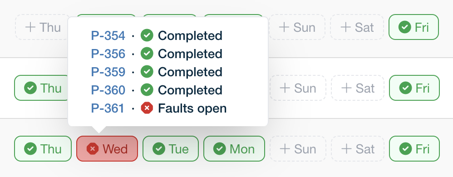Click the plus icon on top row Sun
Screen dimensions: 453x177
tap(284, 27)
